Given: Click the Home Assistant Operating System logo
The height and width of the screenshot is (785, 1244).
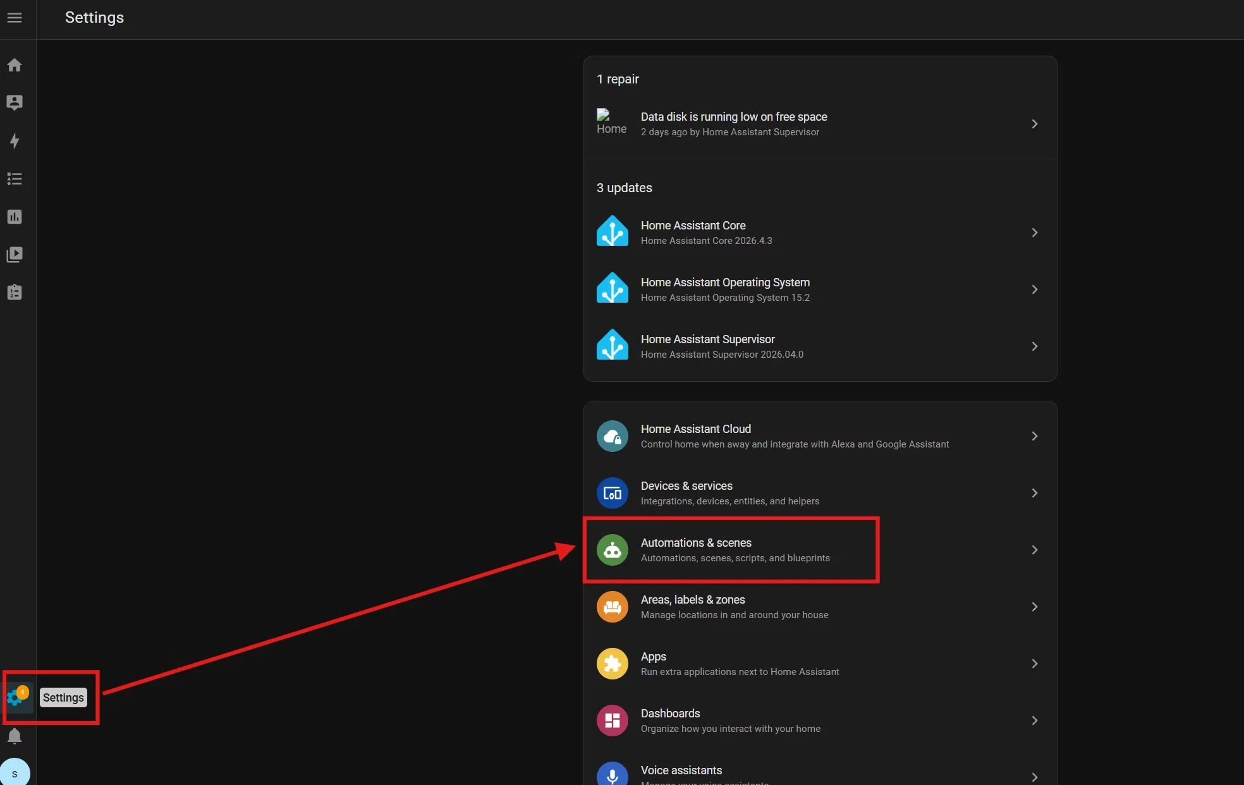Looking at the screenshot, I should 612,288.
